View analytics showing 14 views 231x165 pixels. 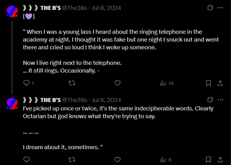click(166, 83)
